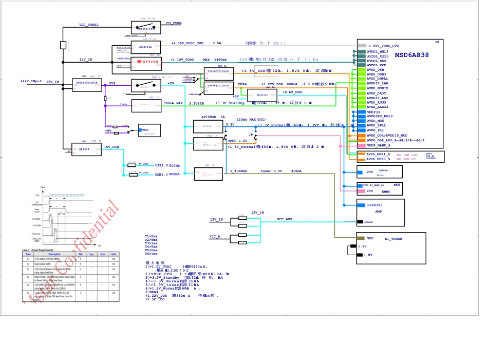Click the +12V_INput net label
This screenshot has height=345, width=488.
(30, 81)
